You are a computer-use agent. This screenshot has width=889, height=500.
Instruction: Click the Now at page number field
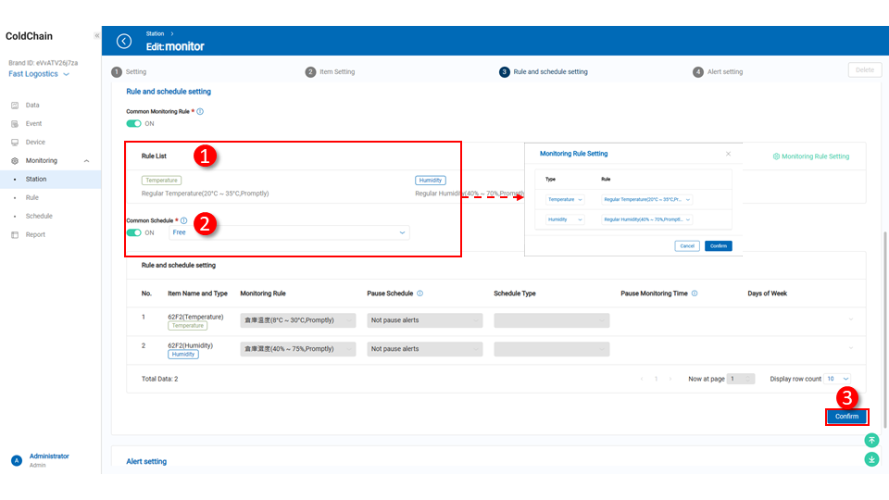[741, 379]
